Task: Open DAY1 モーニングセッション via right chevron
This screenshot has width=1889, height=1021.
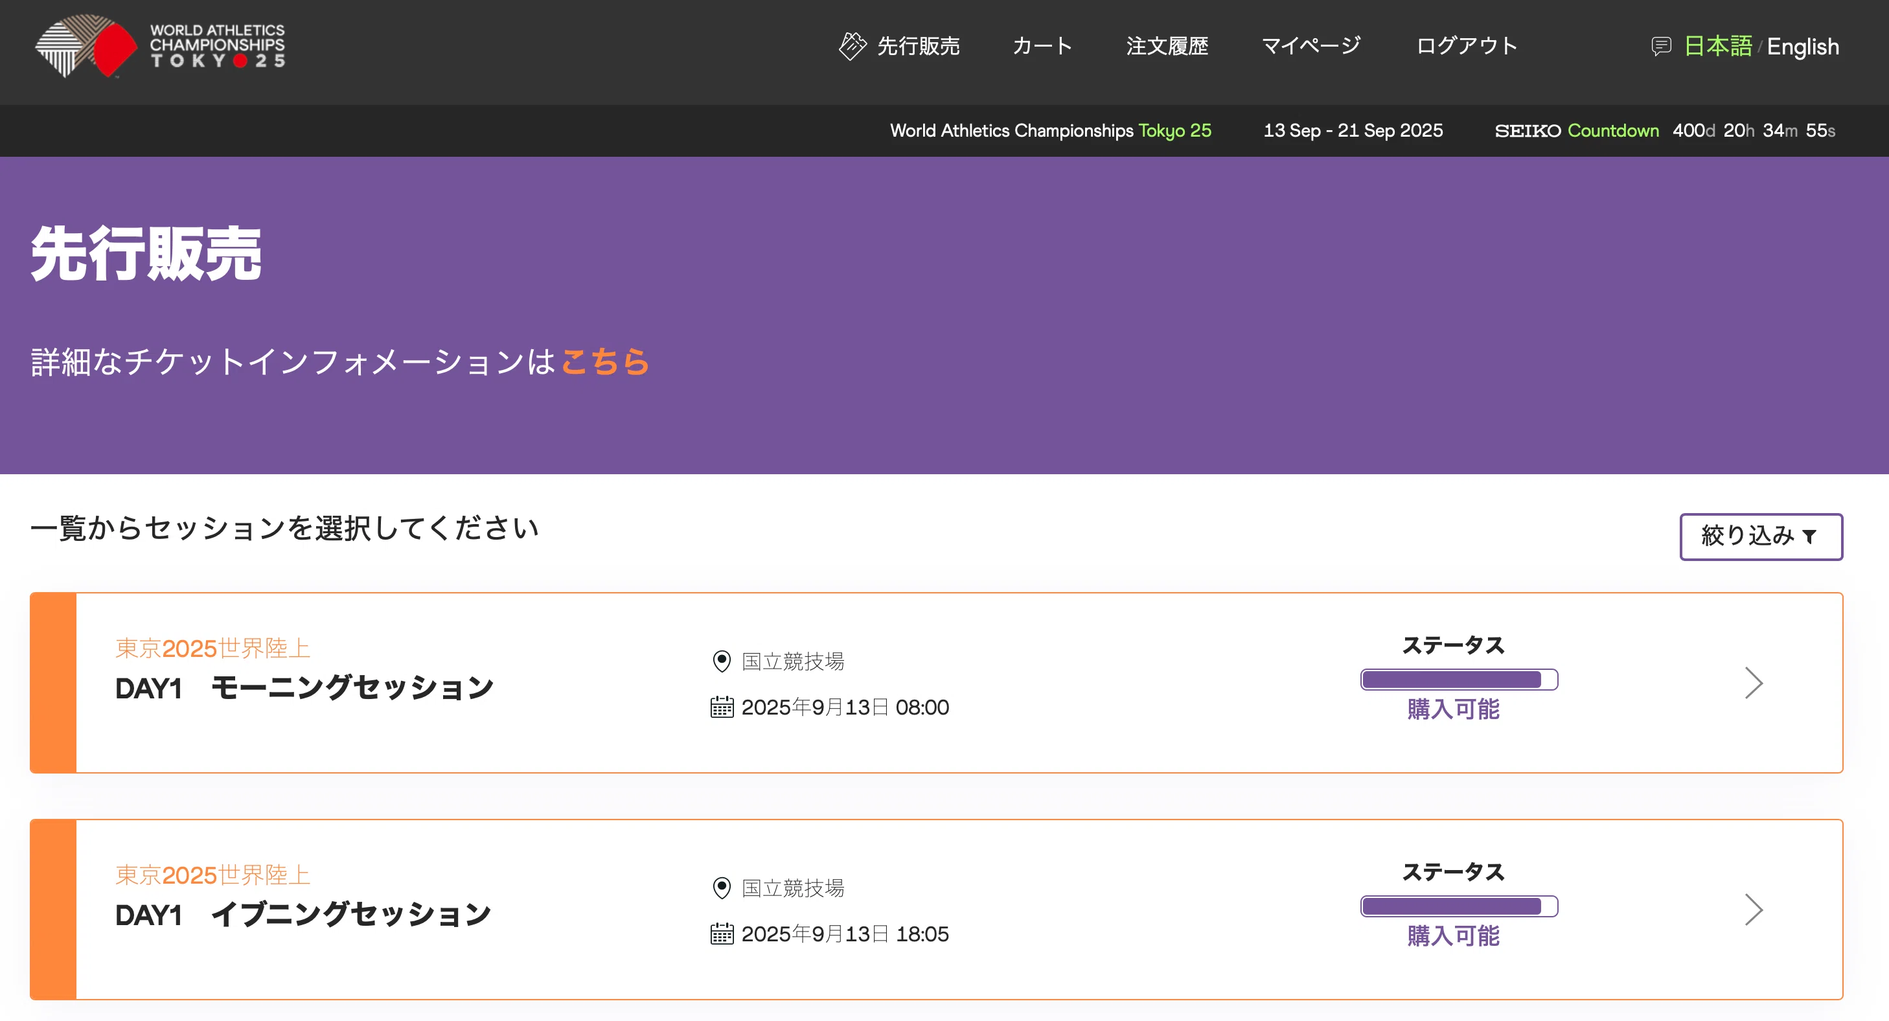Action: click(x=1754, y=683)
